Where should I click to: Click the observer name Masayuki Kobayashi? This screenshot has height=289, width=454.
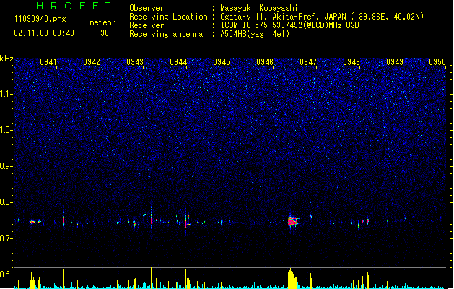click(259, 8)
